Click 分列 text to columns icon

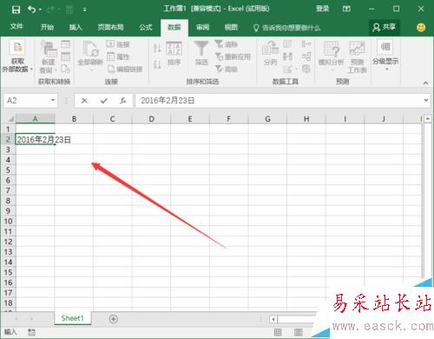[x=270, y=53]
